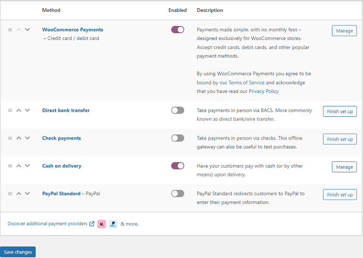This screenshot has height=258, width=363.
Task: Move Cash on delivery up with arrow
Action: (19, 166)
